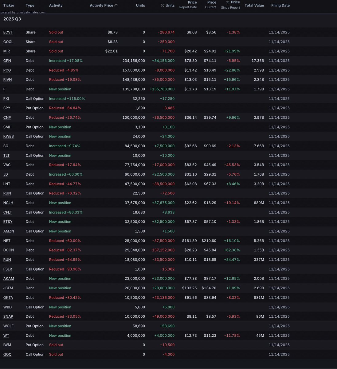The image size is (337, 369).
Task: Open the ECVT ticker link
Action: point(8,32)
